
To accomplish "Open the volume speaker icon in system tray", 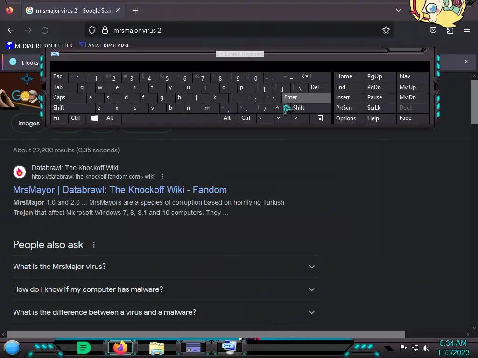I will pyautogui.click(x=426, y=348).
